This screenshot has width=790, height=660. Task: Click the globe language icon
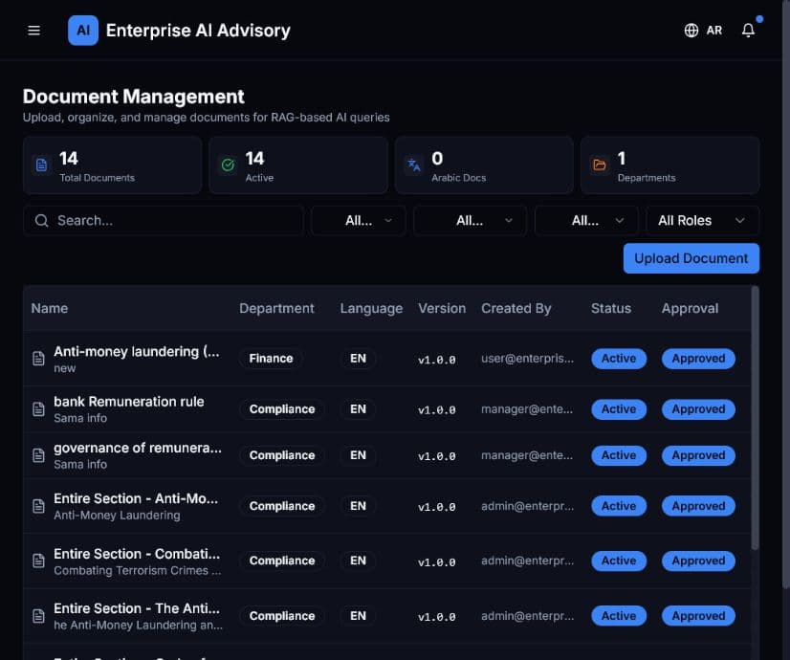691,31
